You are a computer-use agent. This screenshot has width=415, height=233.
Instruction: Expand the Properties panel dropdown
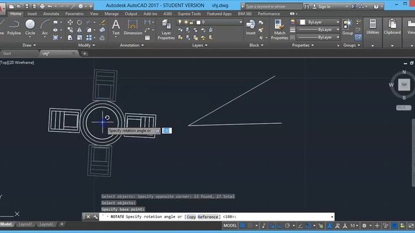click(303, 45)
